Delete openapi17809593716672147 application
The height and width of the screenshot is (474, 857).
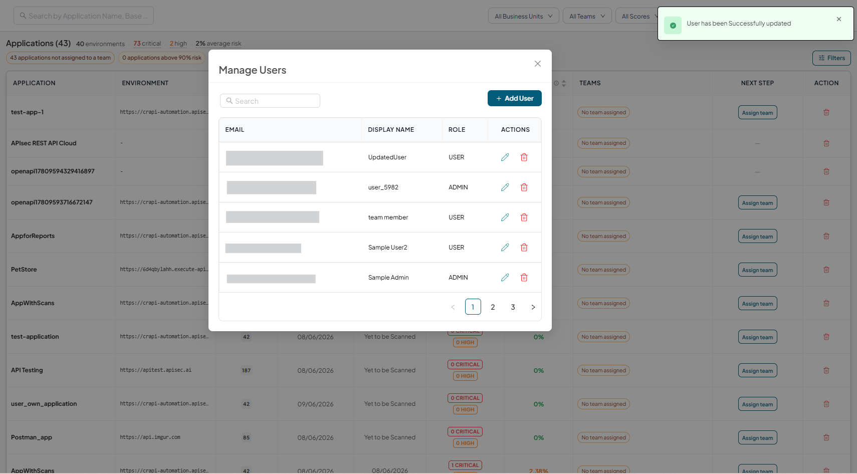[826, 202]
